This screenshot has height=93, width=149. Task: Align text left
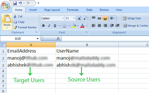(x=94, y=26)
